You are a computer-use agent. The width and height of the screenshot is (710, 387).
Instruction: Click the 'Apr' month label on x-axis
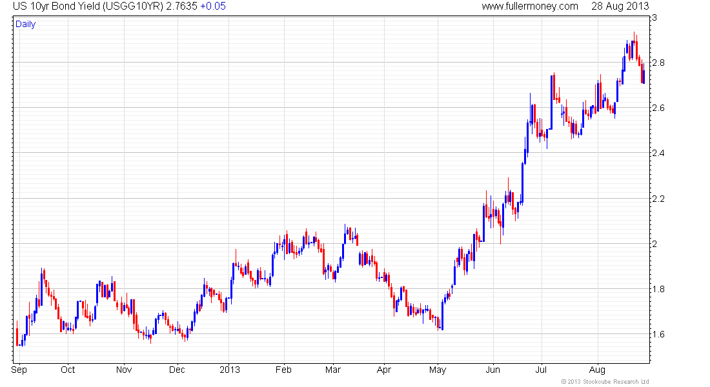[383, 370]
